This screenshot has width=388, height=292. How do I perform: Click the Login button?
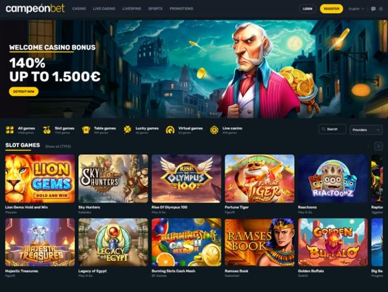pyautogui.click(x=307, y=9)
